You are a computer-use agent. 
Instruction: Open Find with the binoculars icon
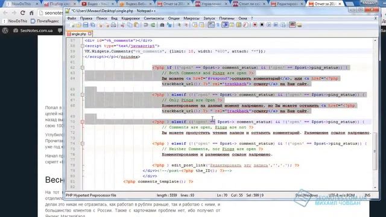point(162,25)
